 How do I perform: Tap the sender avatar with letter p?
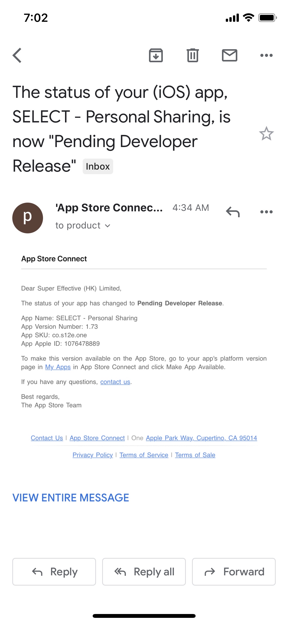click(x=28, y=218)
